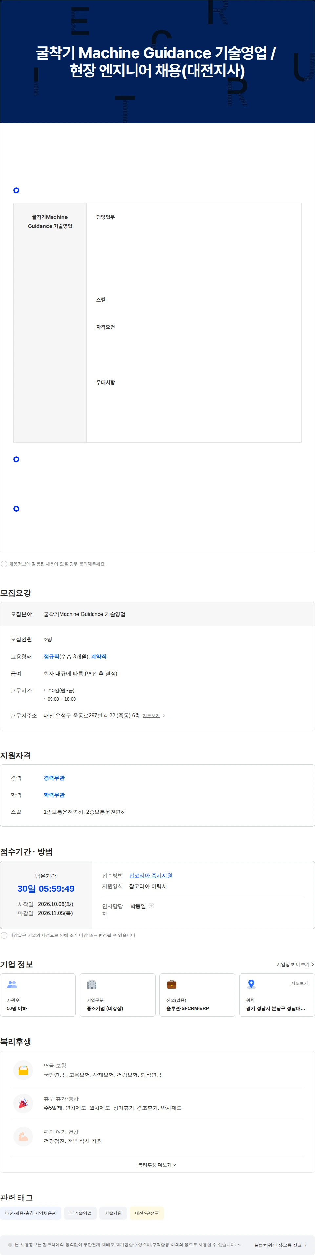Click the 경기 성남시 분당구 address text
Screen dimensions: 315x1255
[276, 1009]
